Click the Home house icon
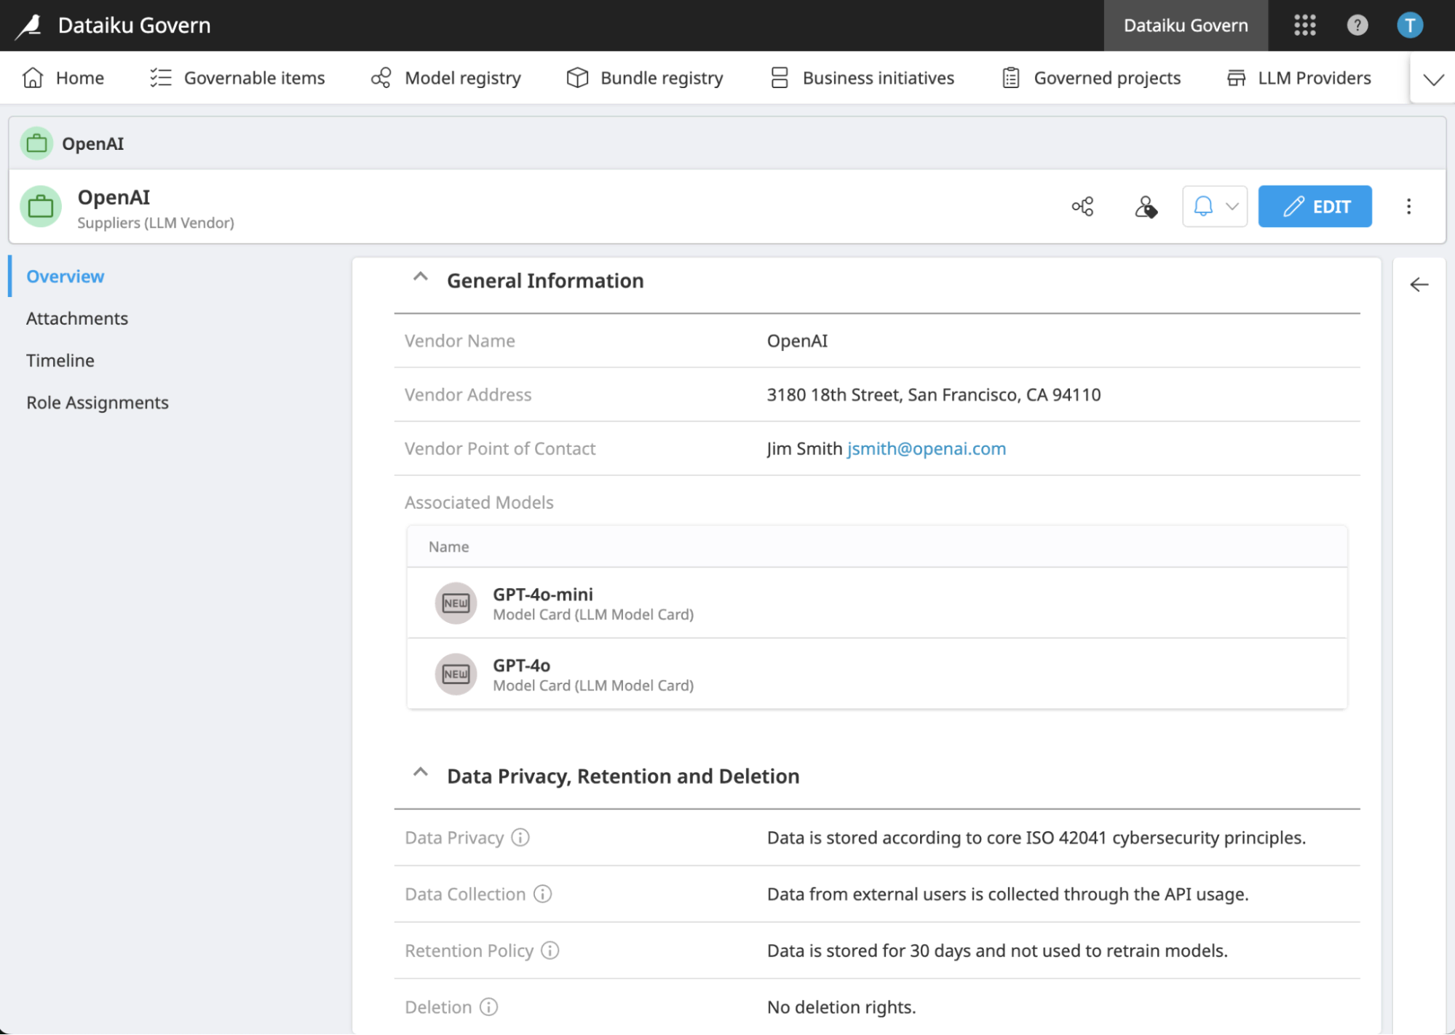Image resolution: width=1455 pixels, height=1035 pixels. click(x=33, y=78)
